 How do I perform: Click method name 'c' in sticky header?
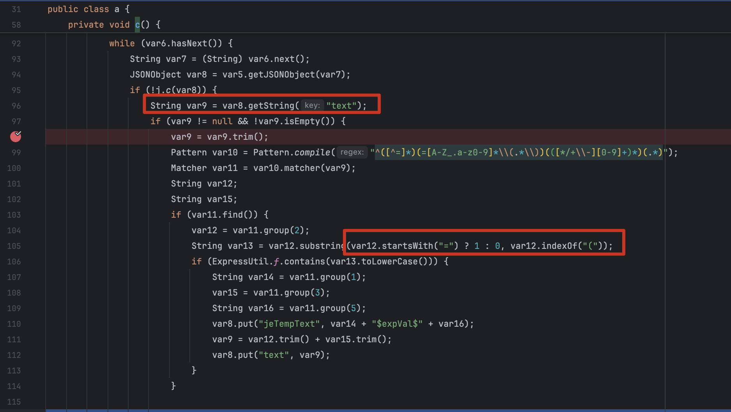pos(137,25)
